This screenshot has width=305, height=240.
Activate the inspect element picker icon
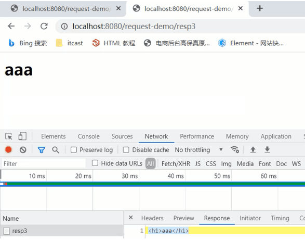8,136
